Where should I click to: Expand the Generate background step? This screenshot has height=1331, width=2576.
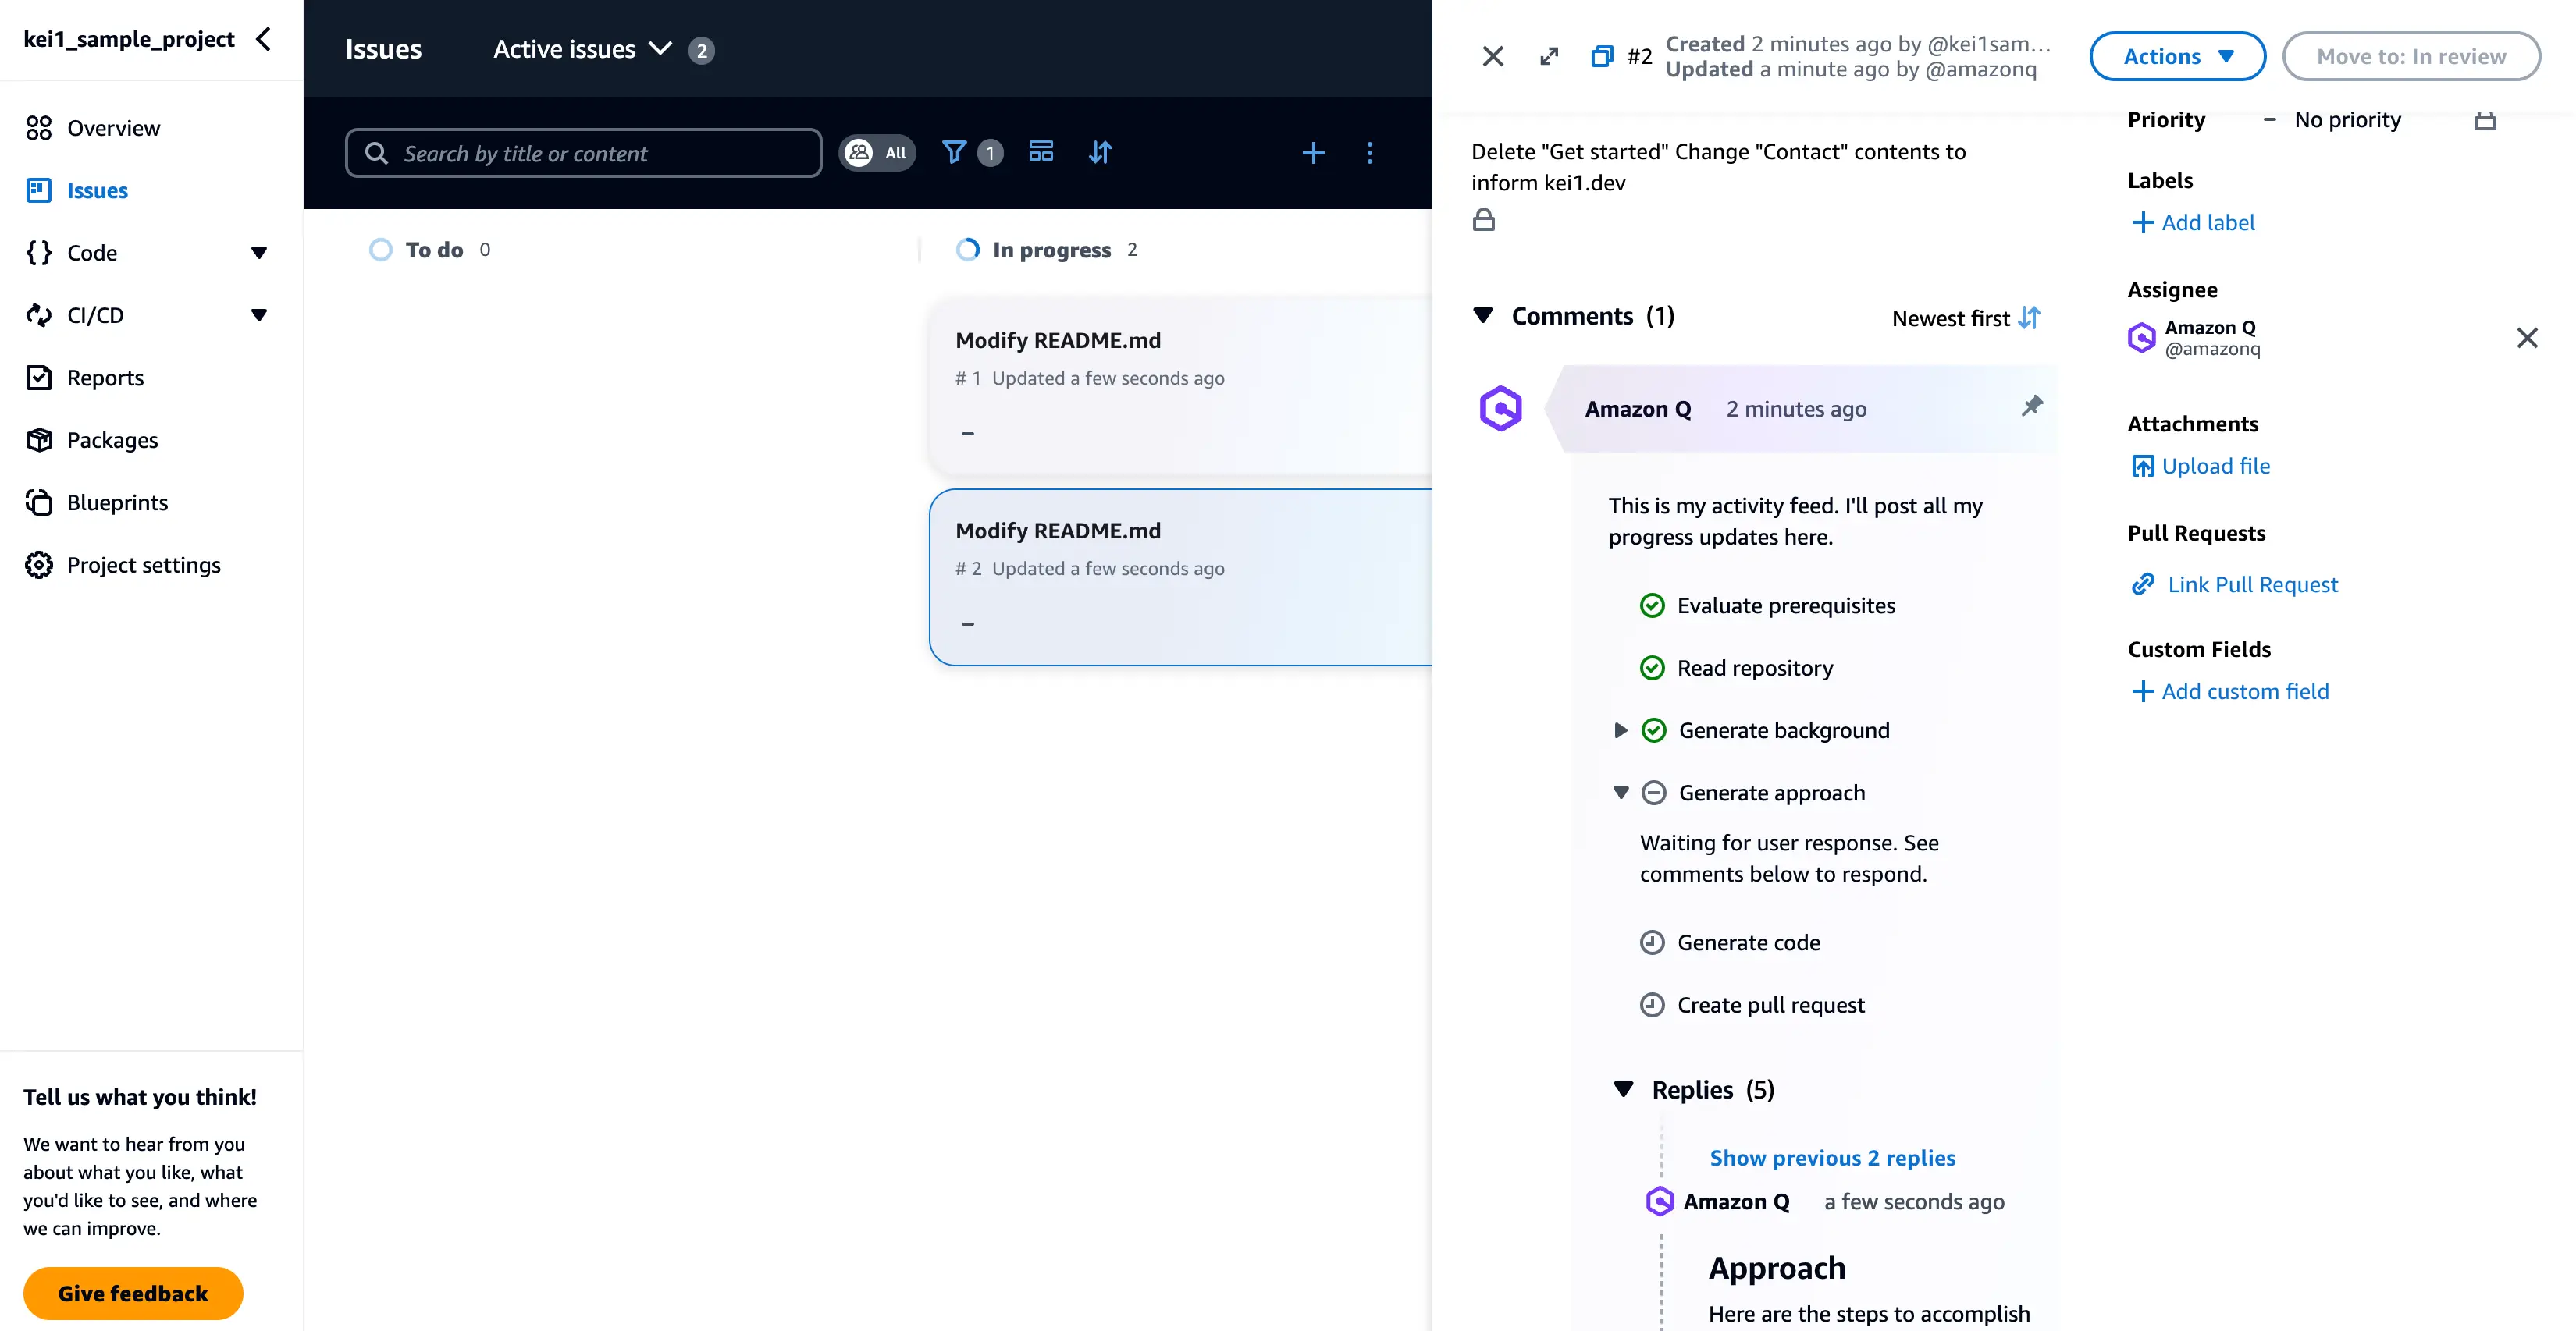(1621, 730)
